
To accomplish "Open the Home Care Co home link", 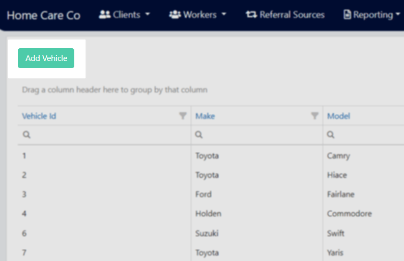I will (x=44, y=15).
